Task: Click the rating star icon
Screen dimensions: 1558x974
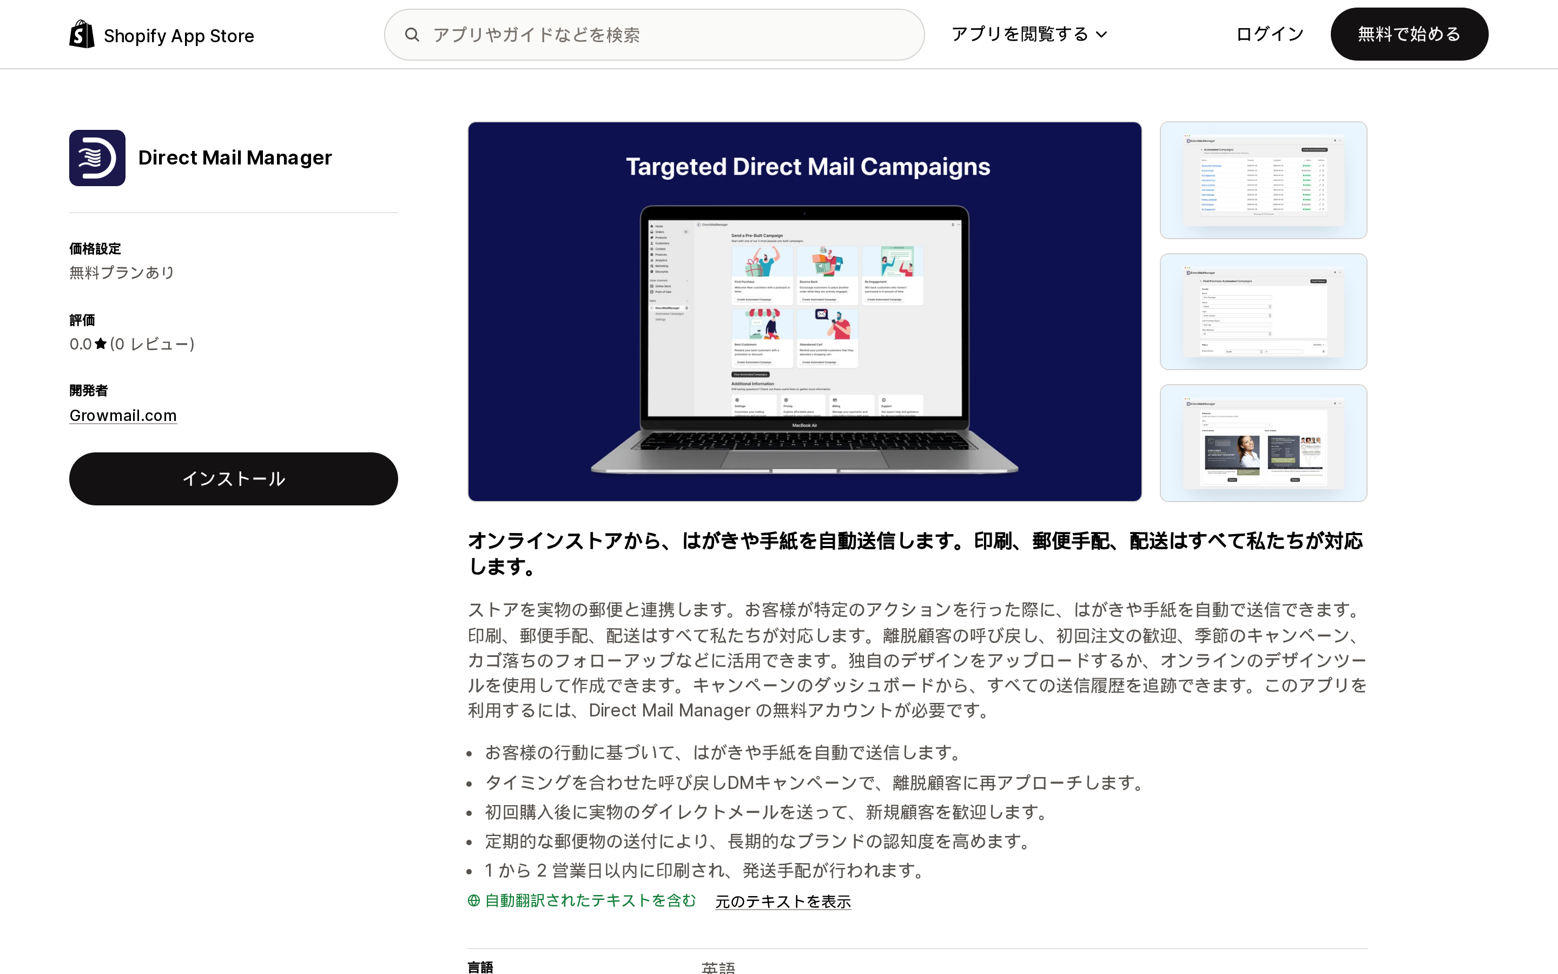Action: (101, 344)
